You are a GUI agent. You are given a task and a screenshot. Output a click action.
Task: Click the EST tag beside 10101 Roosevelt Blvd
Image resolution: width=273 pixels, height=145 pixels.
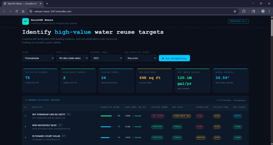click(60, 125)
